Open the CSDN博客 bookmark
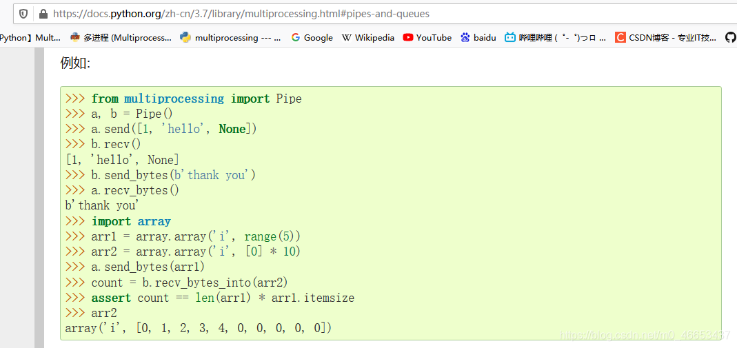Screen dimensions: 737x348 [x=666, y=38]
